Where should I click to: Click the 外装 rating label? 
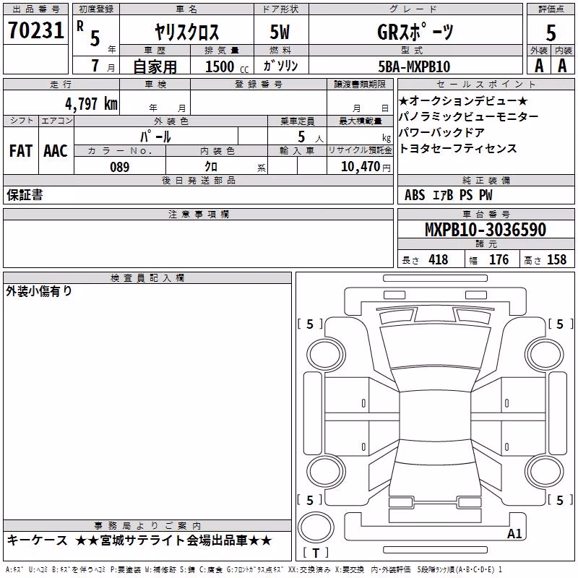click(539, 51)
